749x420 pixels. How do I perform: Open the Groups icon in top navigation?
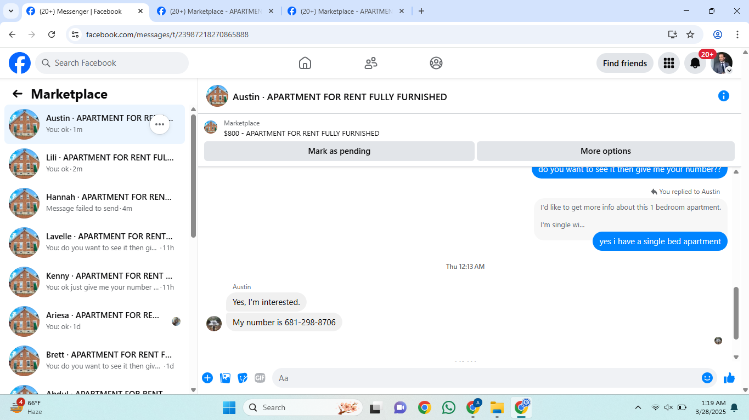click(x=436, y=63)
